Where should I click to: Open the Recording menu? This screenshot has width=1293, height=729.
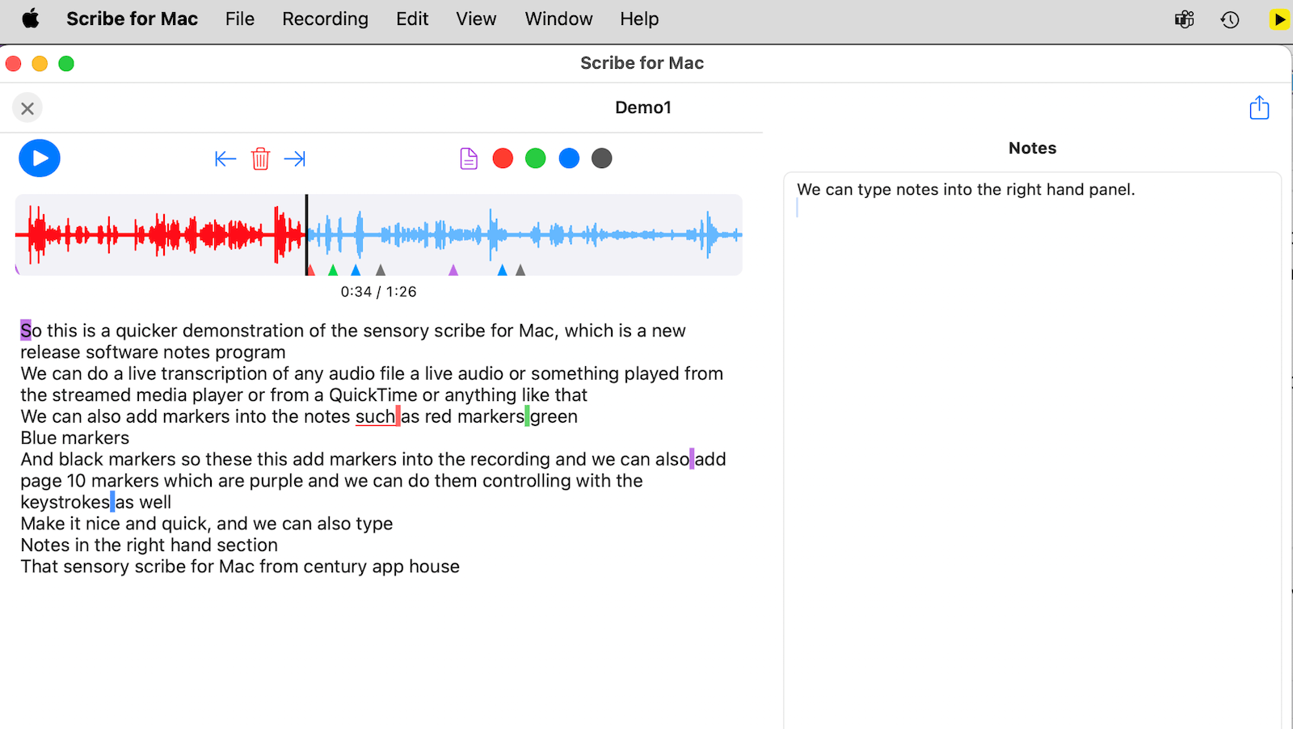coord(325,19)
